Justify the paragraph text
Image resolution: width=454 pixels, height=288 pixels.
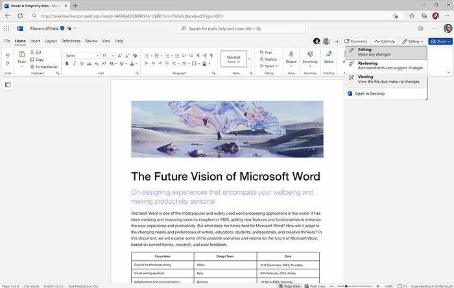[167, 63]
